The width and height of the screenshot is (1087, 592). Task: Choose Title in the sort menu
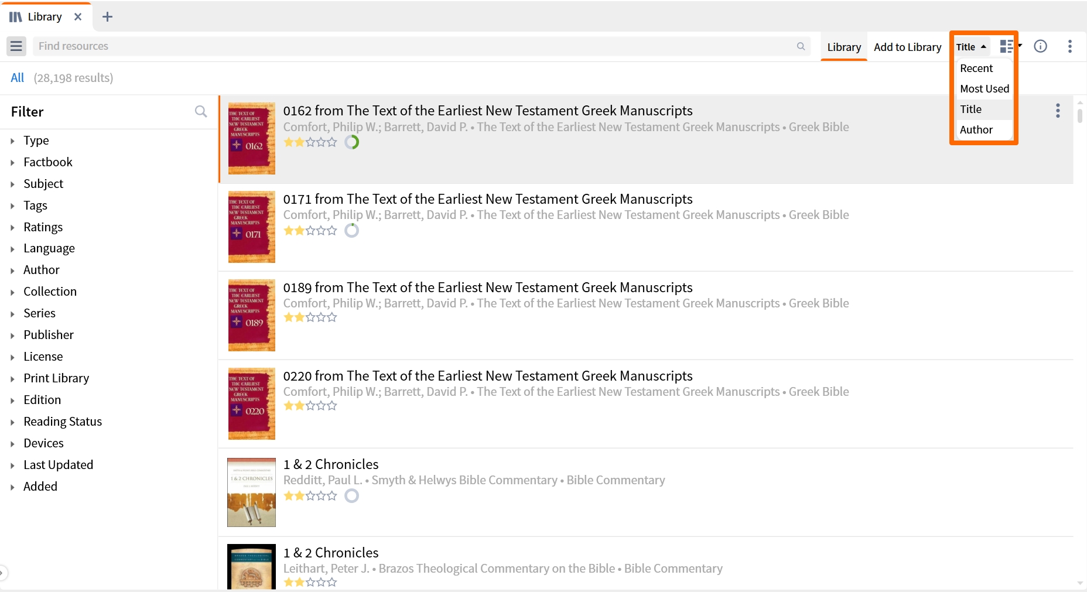pyautogui.click(x=985, y=109)
